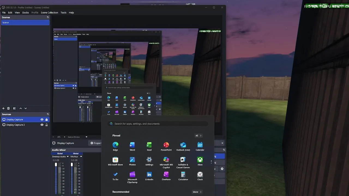
Task: Open Photos pinned app
Action: pyautogui.click(x=132, y=161)
